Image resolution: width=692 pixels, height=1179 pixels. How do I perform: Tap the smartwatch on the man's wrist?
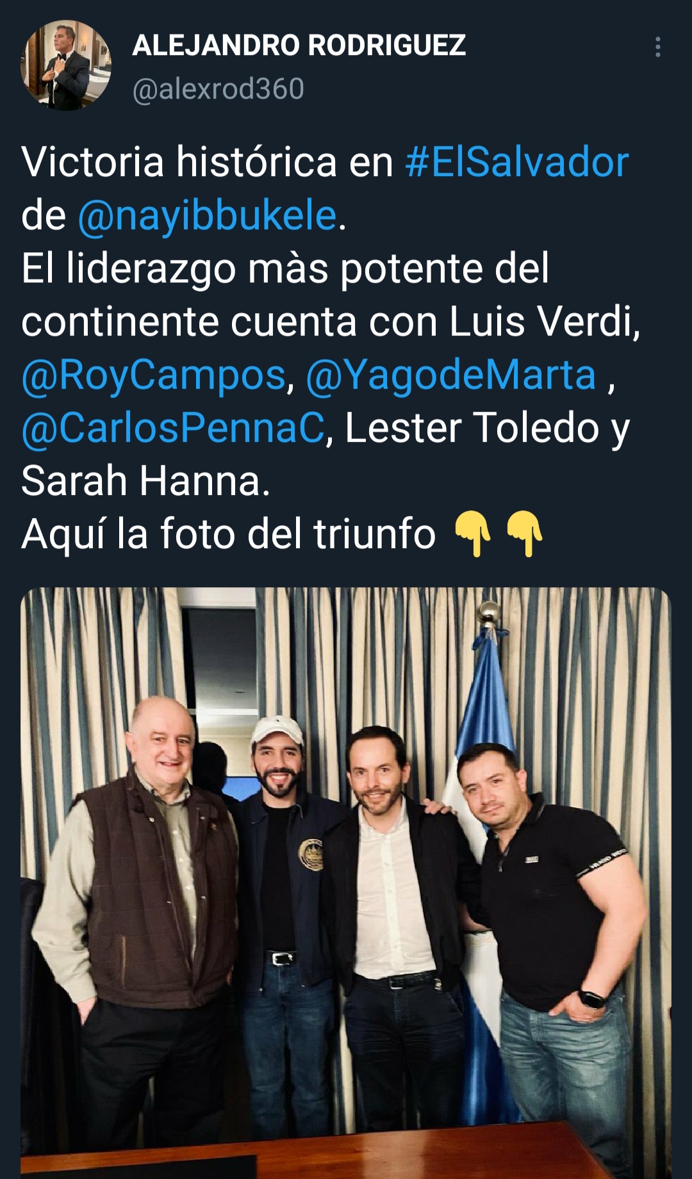tap(592, 998)
